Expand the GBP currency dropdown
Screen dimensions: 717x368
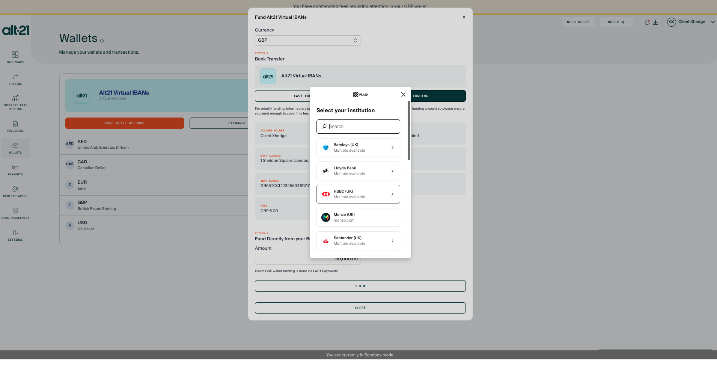point(307,41)
